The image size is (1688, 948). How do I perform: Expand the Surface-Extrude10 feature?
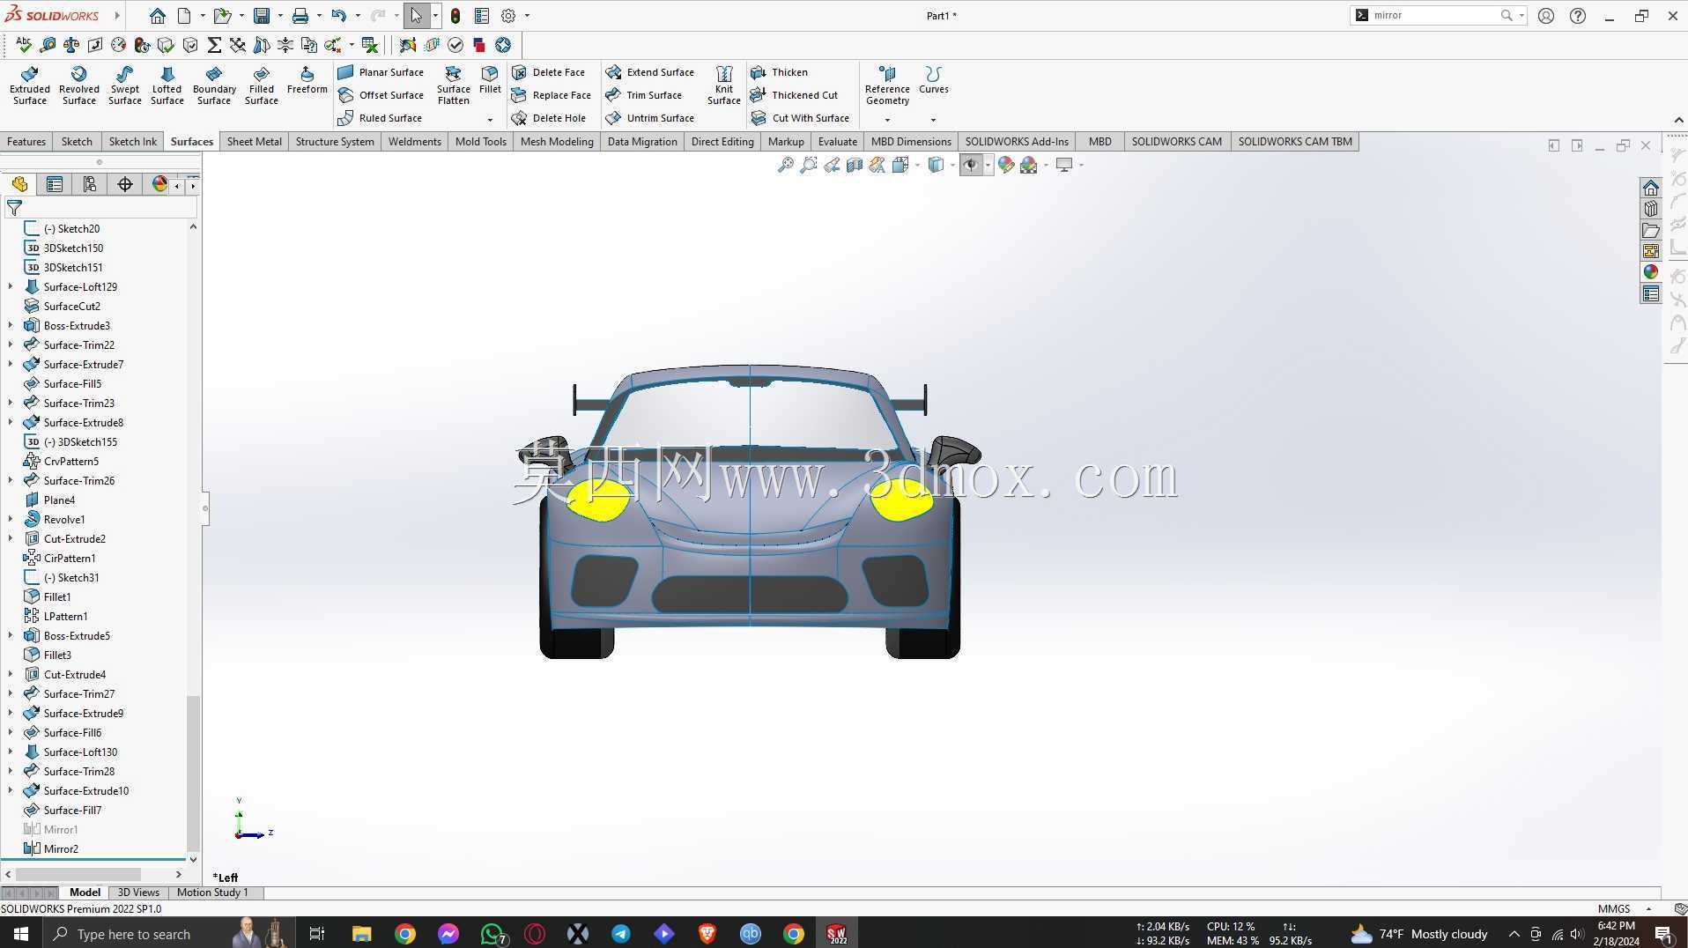tap(11, 791)
